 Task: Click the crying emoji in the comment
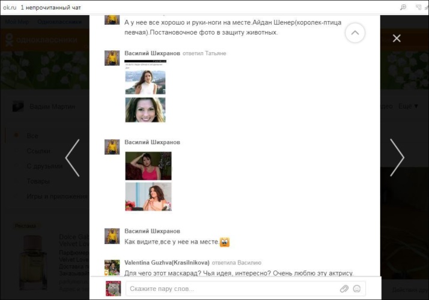[x=225, y=242]
